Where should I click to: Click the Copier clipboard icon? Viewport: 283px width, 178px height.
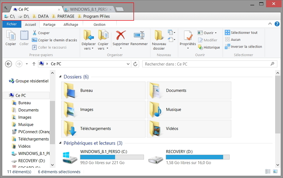click(x=11, y=35)
